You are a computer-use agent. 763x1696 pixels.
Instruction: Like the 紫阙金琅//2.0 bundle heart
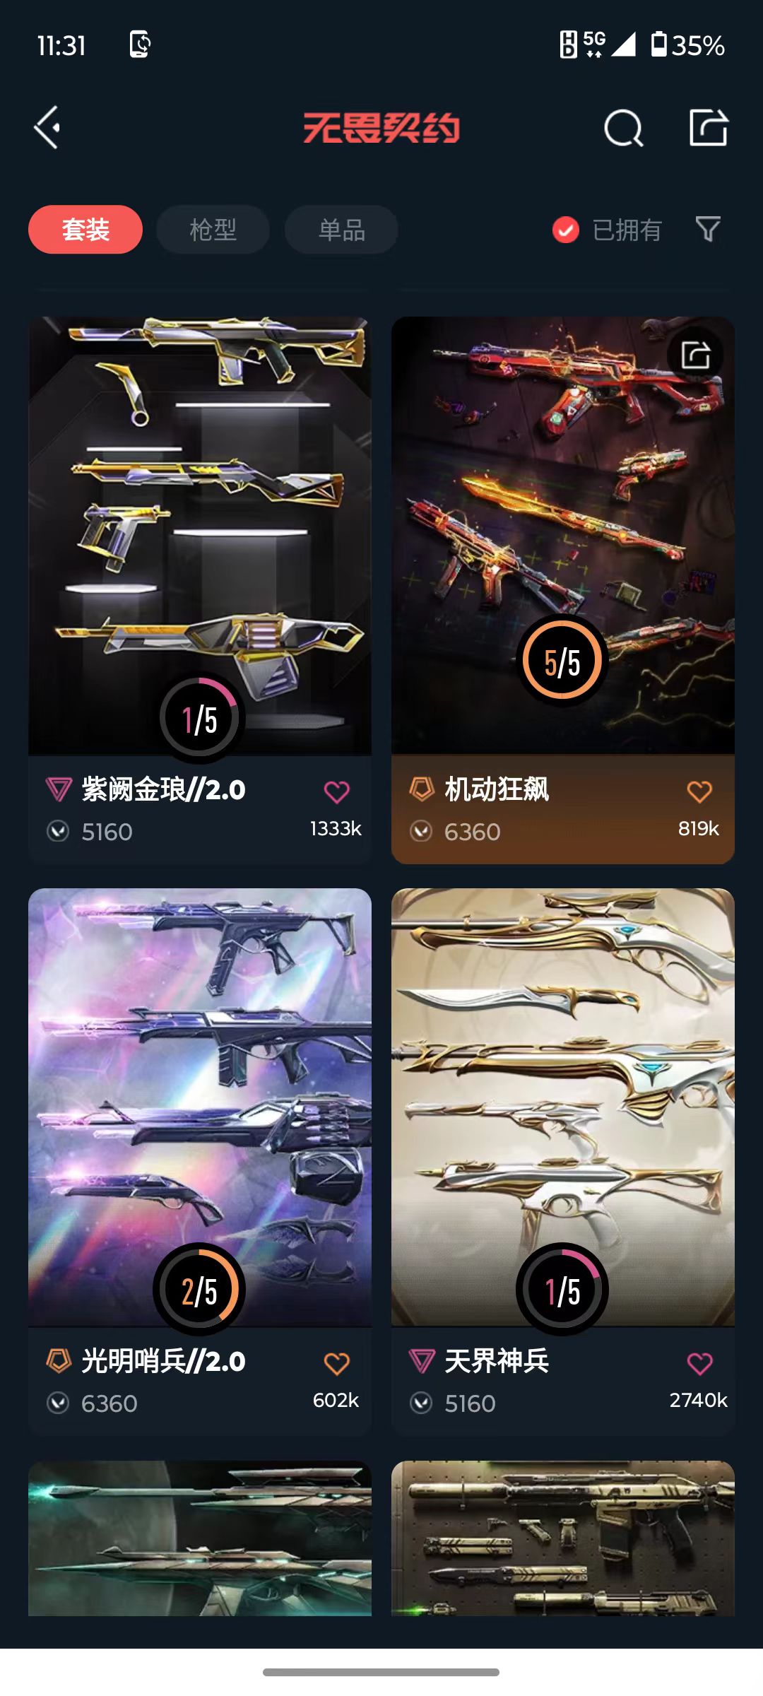[337, 792]
